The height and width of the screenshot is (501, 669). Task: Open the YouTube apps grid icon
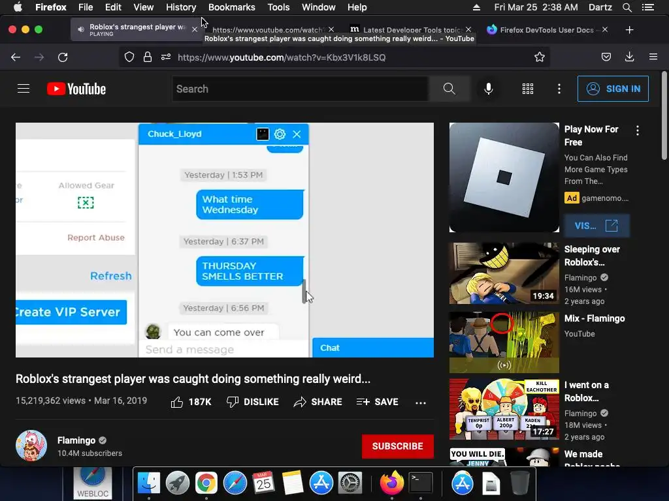click(x=528, y=89)
